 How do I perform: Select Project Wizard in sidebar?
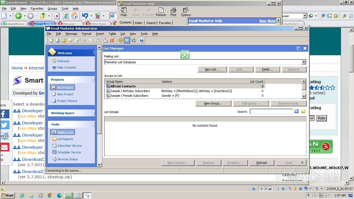67,101
